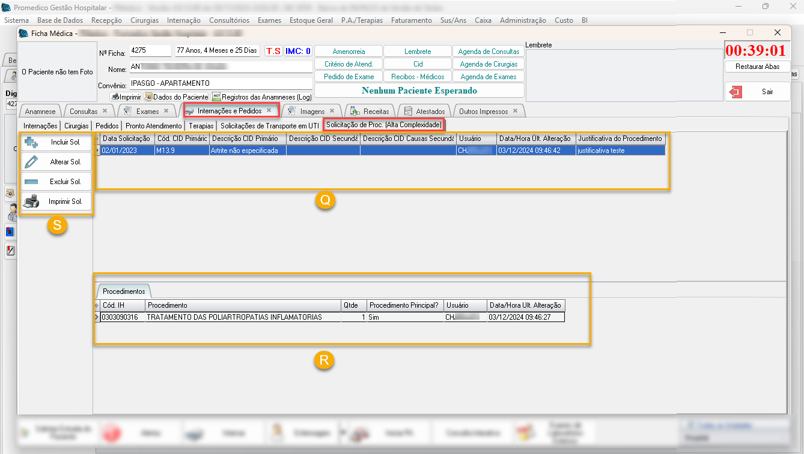Click the Incluir Sol. plus icon
The height and width of the screenshot is (454, 804).
[31, 142]
